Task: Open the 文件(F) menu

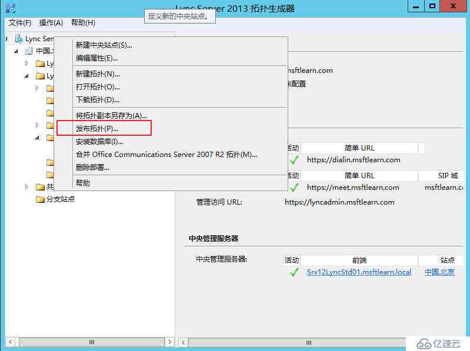Action: pos(20,23)
